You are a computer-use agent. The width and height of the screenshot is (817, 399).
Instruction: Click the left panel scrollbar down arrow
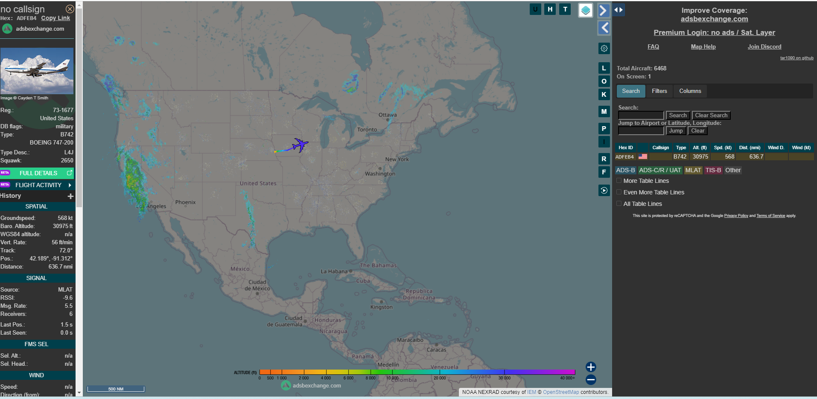pyautogui.click(x=79, y=393)
